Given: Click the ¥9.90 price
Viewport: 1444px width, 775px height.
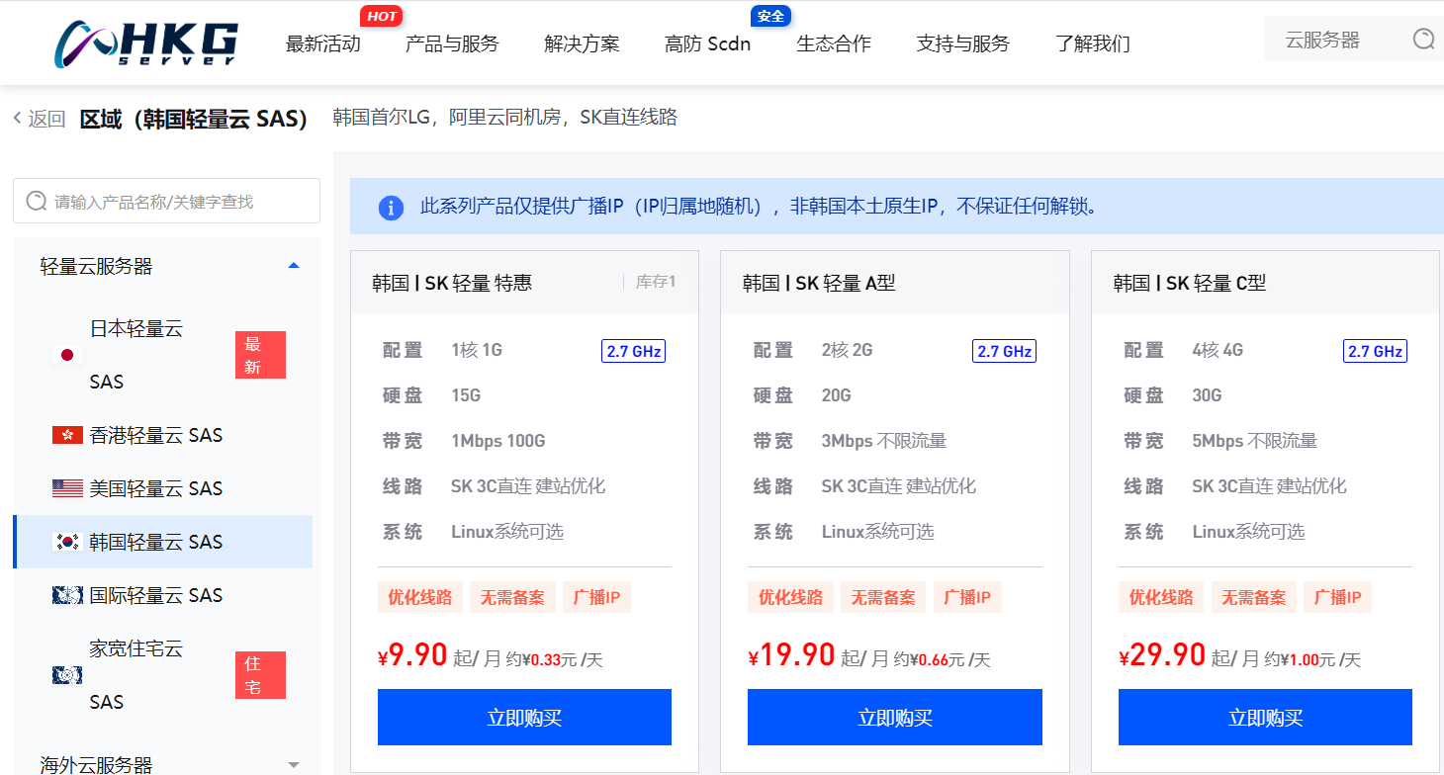Looking at the screenshot, I should point(412,654).
